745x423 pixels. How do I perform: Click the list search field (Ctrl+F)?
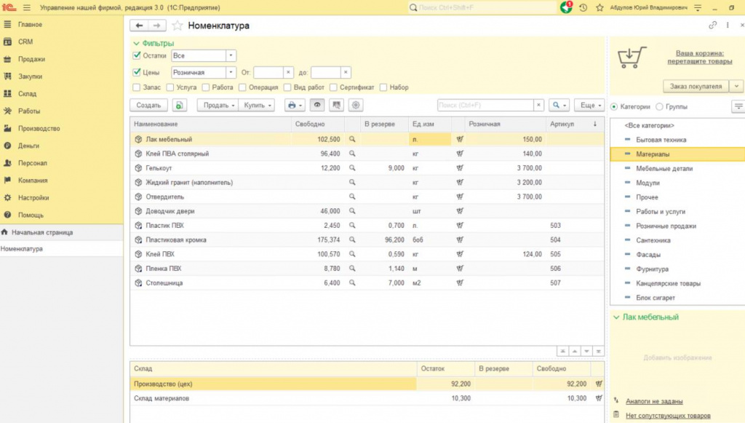click(485, 105)
